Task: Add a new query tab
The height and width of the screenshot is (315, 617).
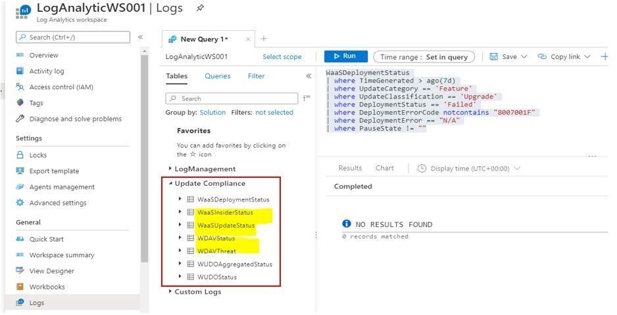Action: click(x=264, y=39)
